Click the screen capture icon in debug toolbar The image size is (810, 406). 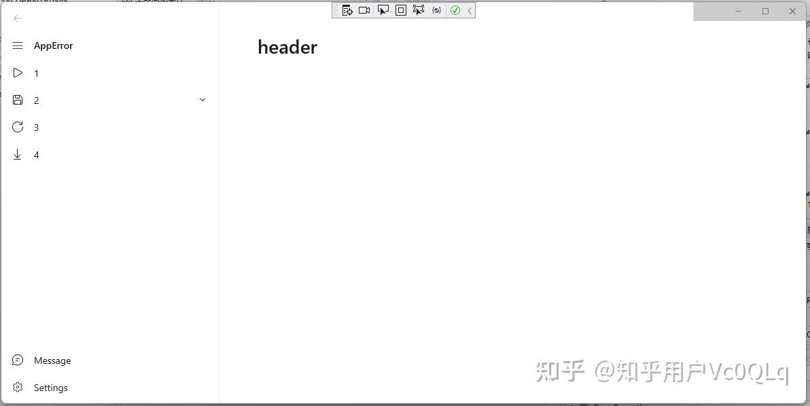[x=364, y=10]
